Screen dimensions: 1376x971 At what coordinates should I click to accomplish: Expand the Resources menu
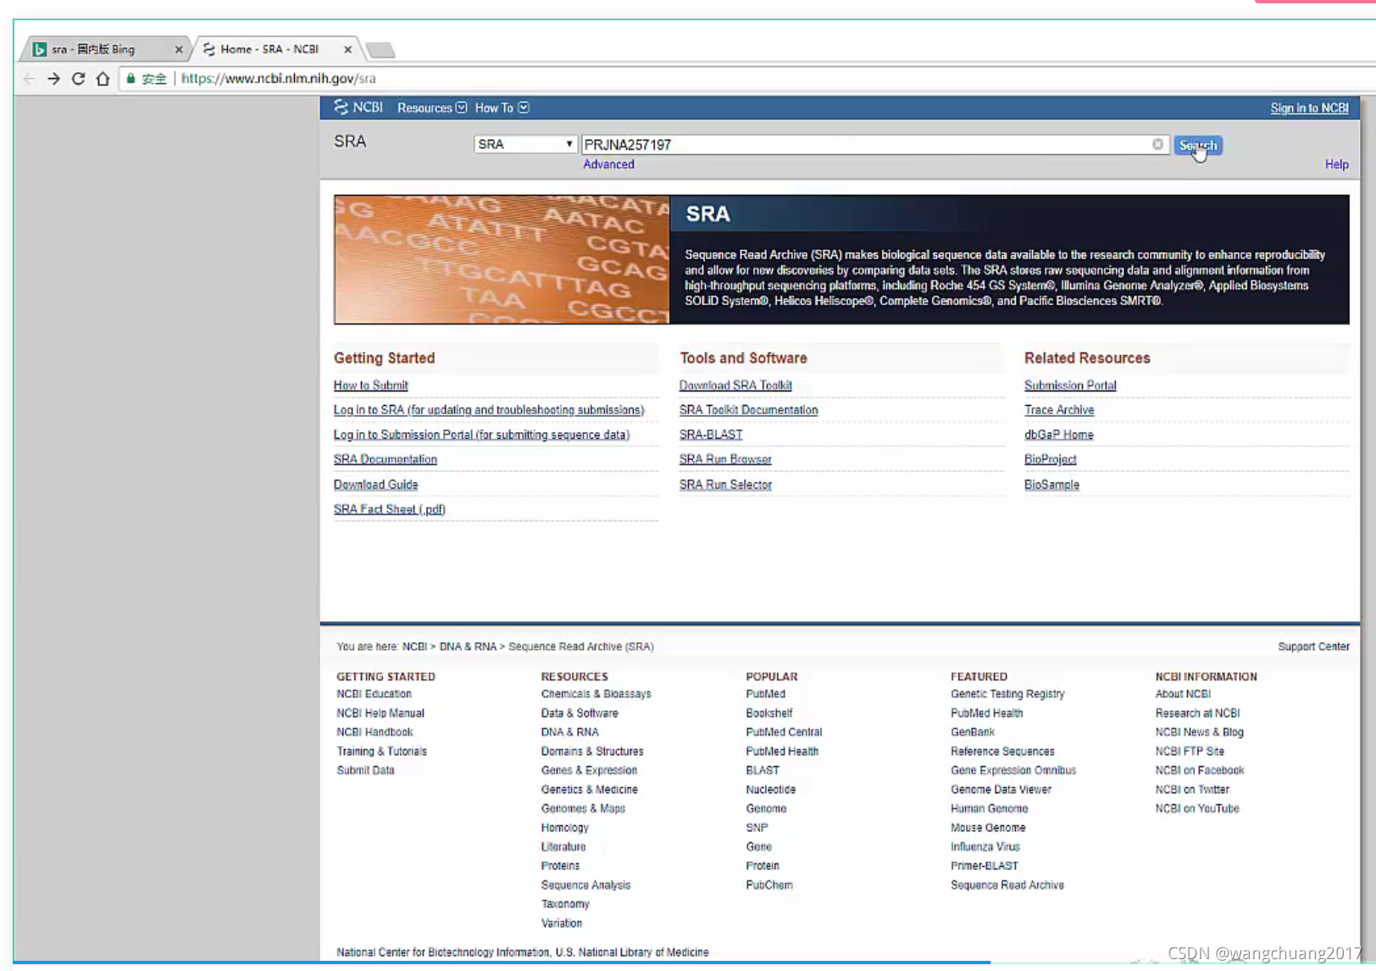[x=432, y=108]
